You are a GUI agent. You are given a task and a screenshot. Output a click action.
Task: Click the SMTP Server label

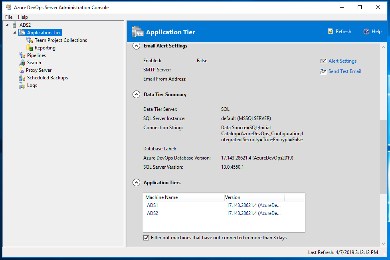coord(157,70)
